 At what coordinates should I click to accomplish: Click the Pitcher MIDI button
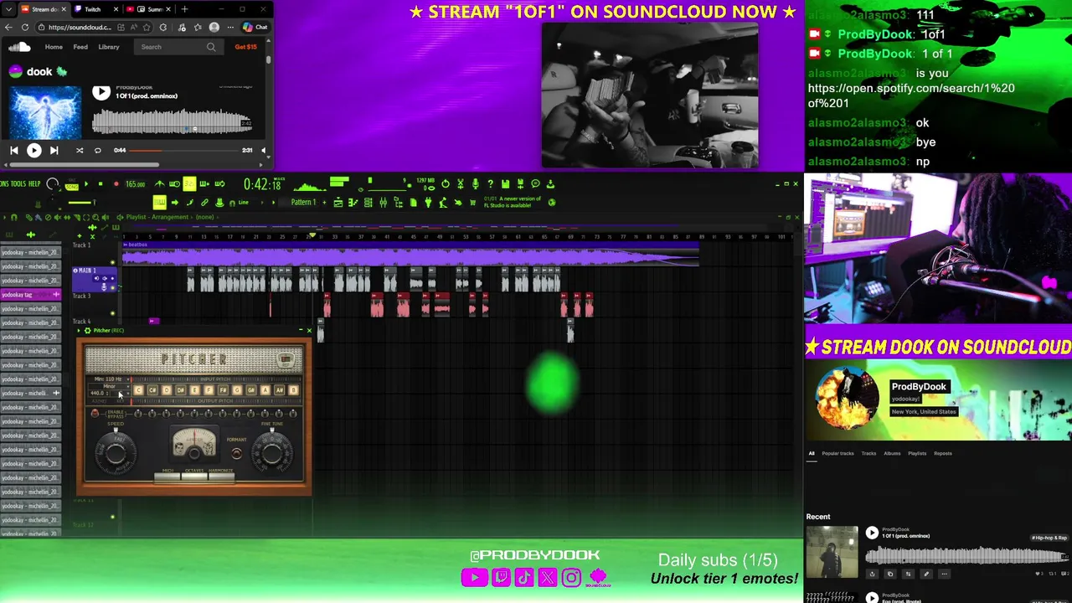(167, 475)
